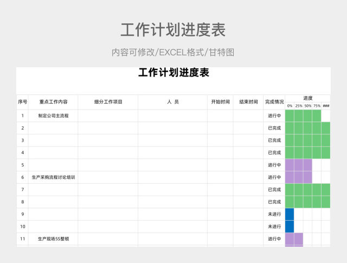Click the 已完成 status in row 8
347x263 pixels.
274,202
